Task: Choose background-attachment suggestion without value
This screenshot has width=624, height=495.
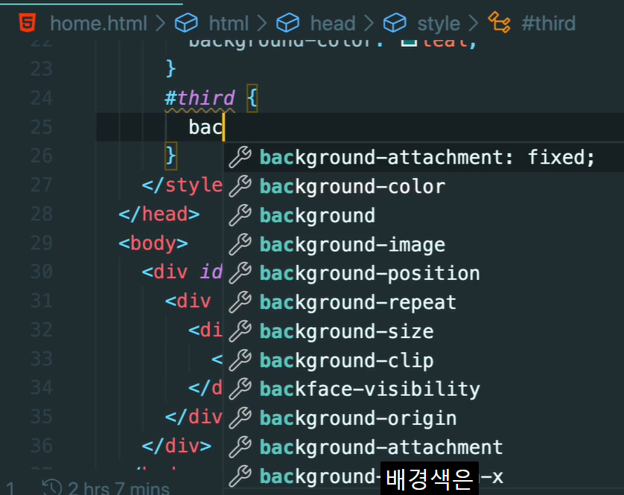Action: [424, 447]
